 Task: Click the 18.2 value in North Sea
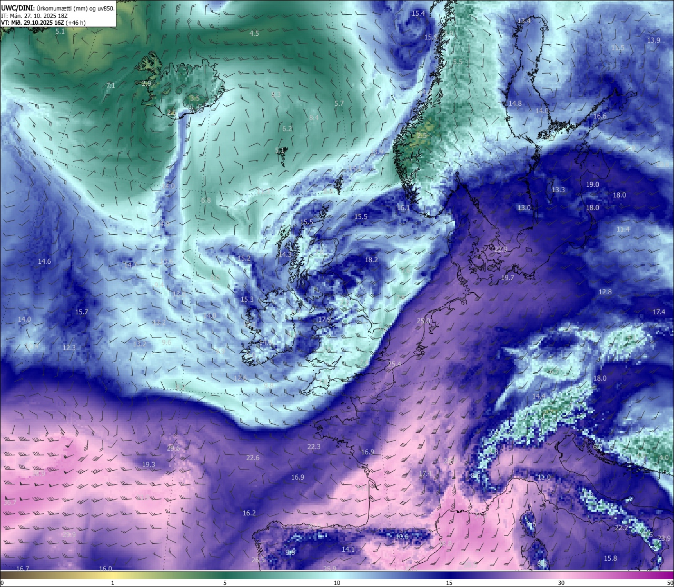(x=371, y=260)
